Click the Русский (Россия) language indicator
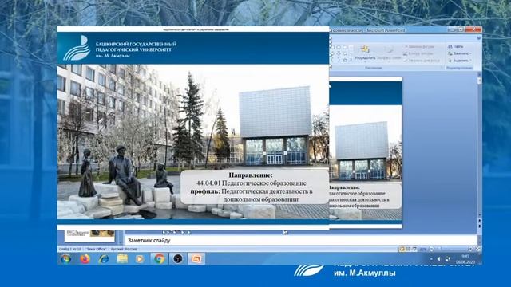The image size is (511, 287). point(124,249)
